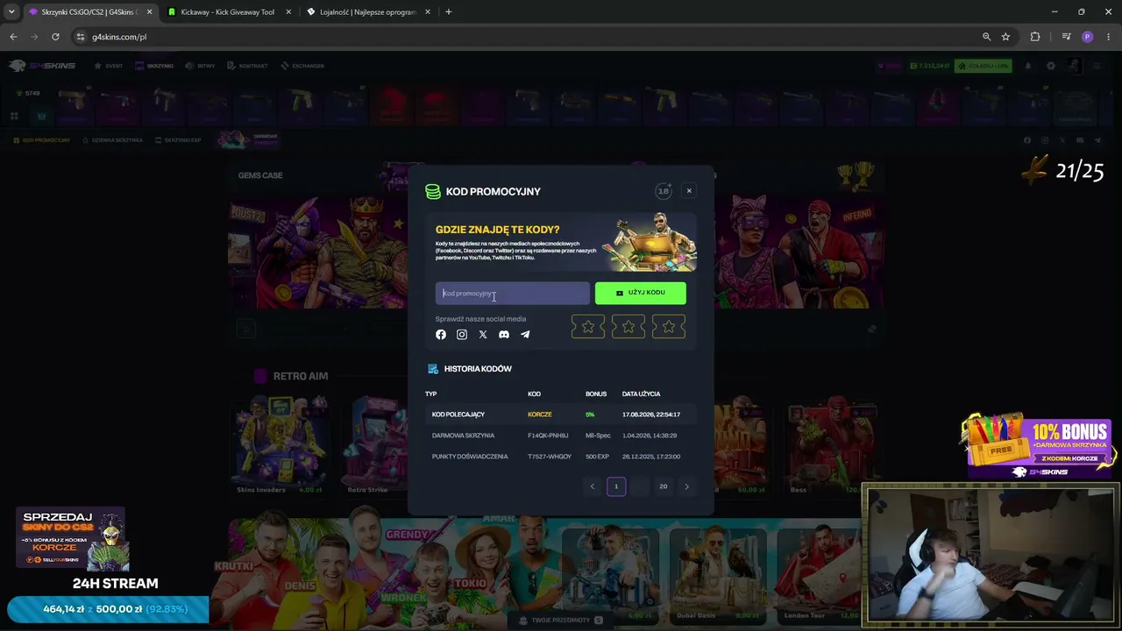This screenshot has height=631, width=1122.
Task: Open the Chrome profile avatar
Action: (x=1088, y=37)
